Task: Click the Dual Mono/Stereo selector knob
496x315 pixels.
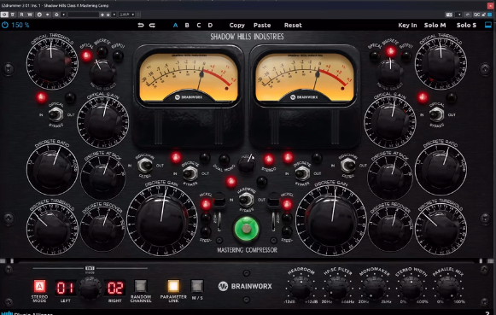Action: pyautogui.click(x=247, y=164)
